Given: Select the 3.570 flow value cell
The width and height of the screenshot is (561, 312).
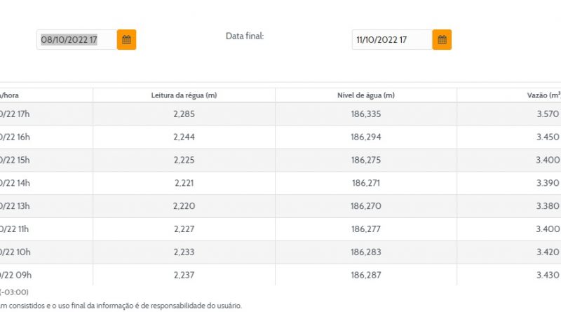Looking at the screenshot, I should (x=547, y=114).
